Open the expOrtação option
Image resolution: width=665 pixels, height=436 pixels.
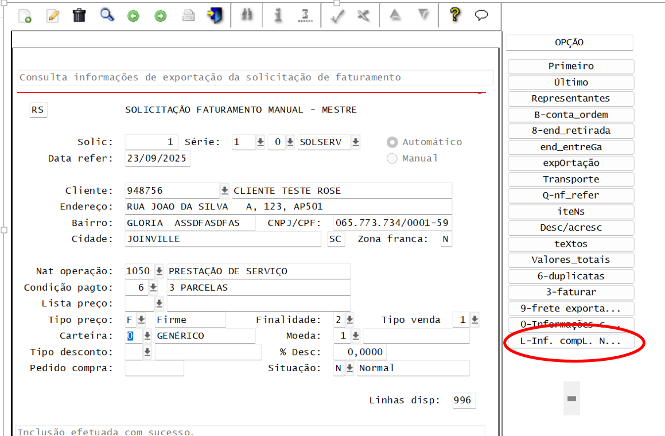coord(571,163)
